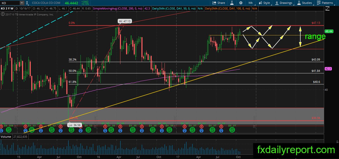Viewport: 339px width, 159px height.
Task: Click the chart icon above the price axis
Action: pos(327,8)
